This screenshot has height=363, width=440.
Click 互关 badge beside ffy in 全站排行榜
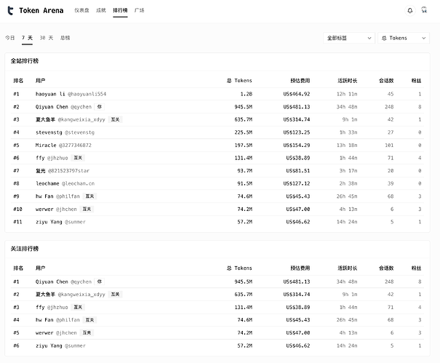[78, 158]
